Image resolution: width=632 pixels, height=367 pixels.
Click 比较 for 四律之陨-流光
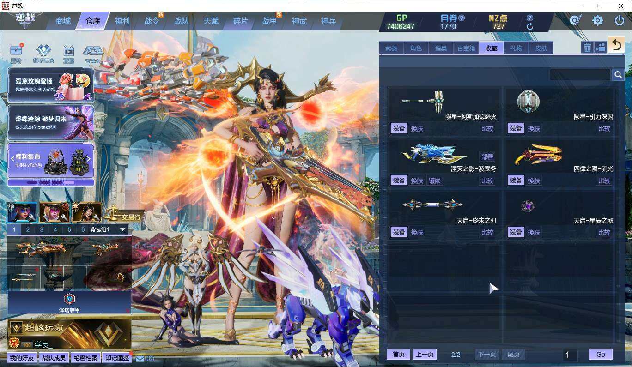tap(604, 180)
